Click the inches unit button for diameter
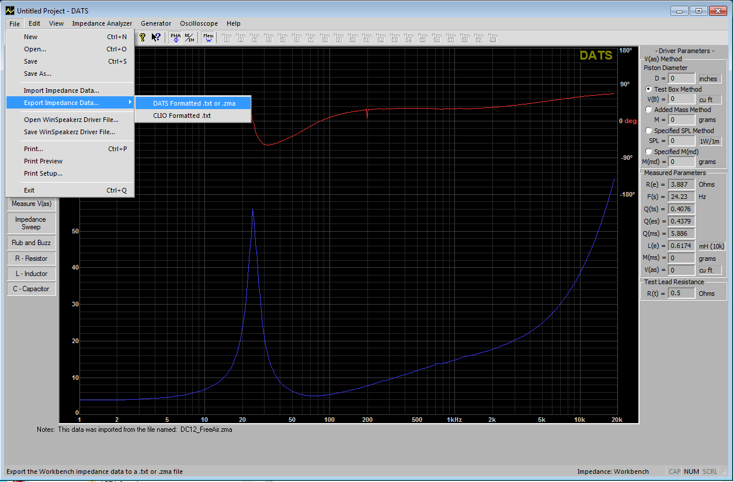 [x=710, y=78]
